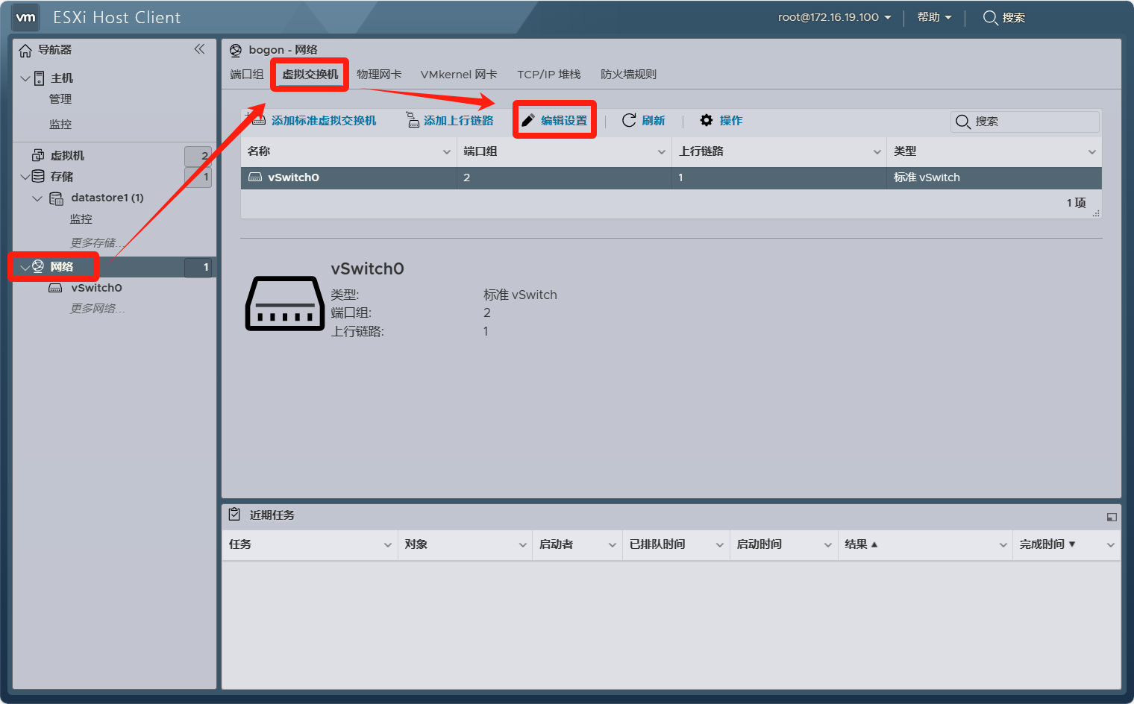Click the Add uplink icon
Viewport: 1134px width, 704px height.
click(x=413, y=120)
